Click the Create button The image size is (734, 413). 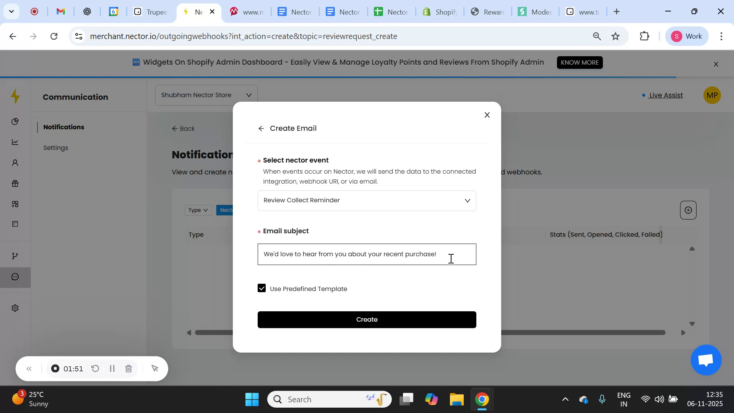[367, 319]
